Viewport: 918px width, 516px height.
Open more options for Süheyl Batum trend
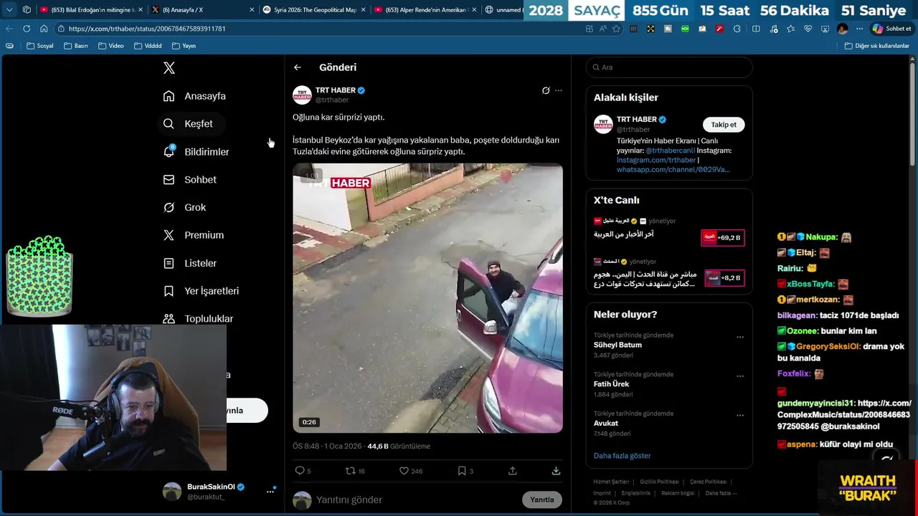(x=740, y=337)
